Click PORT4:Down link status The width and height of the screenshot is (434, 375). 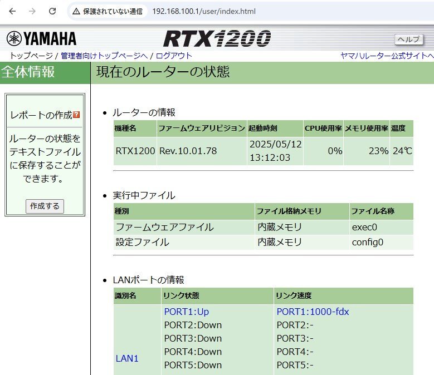(x=193, y=352)
